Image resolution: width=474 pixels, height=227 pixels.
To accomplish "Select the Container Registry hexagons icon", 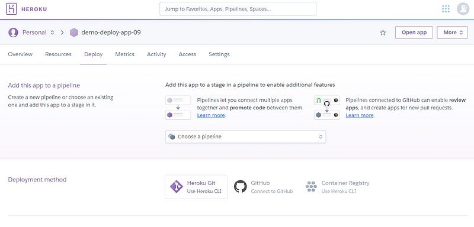I will (311, 187).
